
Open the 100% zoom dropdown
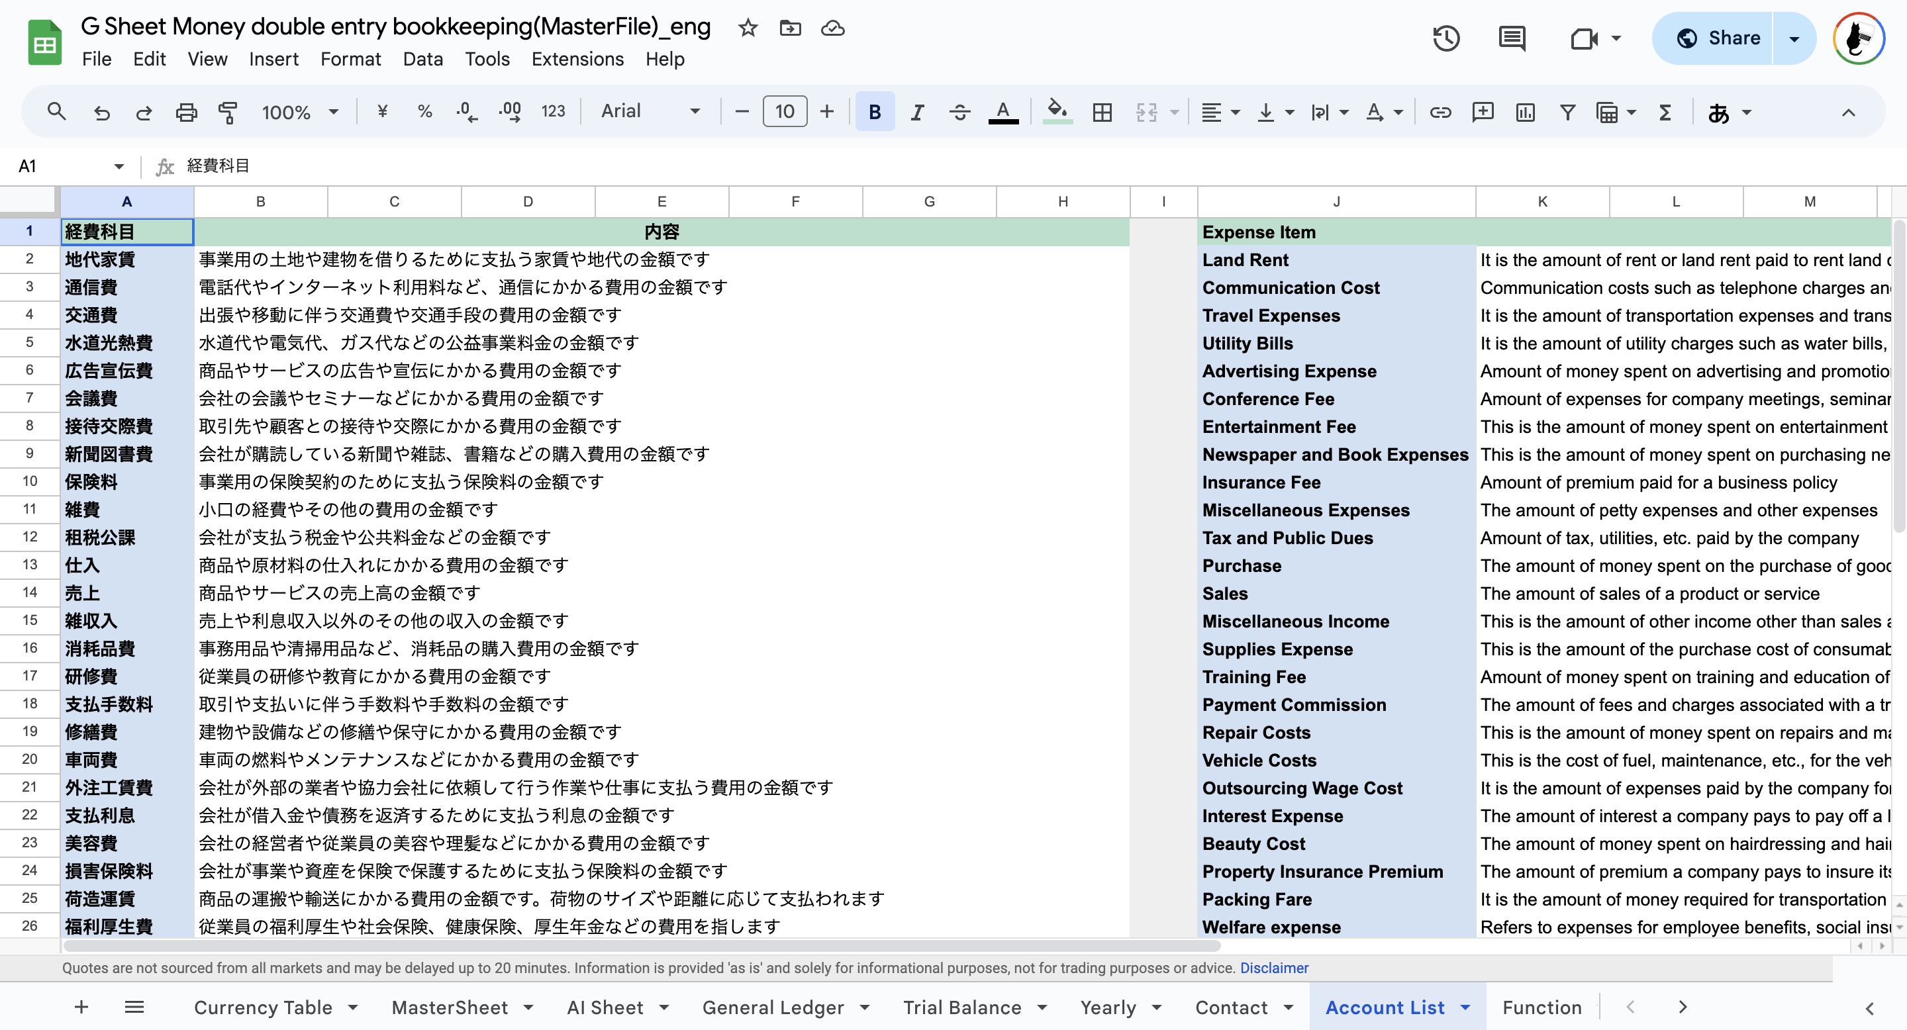coord(299,112)
